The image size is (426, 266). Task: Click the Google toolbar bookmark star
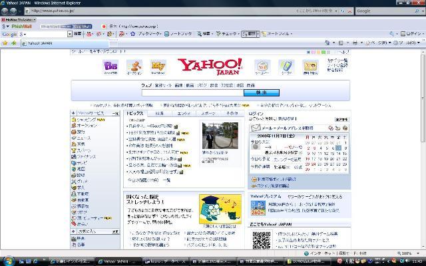[133, 34]
